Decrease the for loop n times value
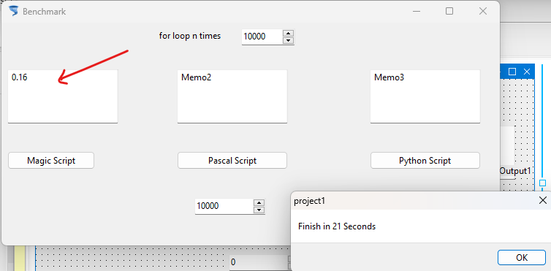The image size is (551, 271). click(288, 40)
